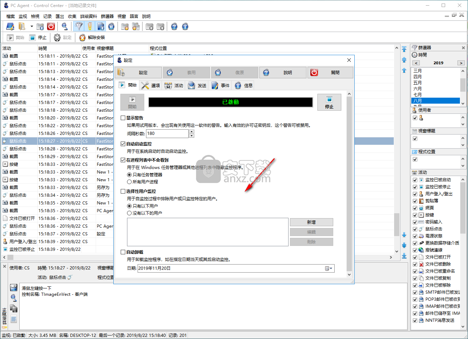The height and width of the screenshot is (339, 468).
Task: Switch to 发送 tab in settings
Action: pyautogui.click(x=197, y=85)
